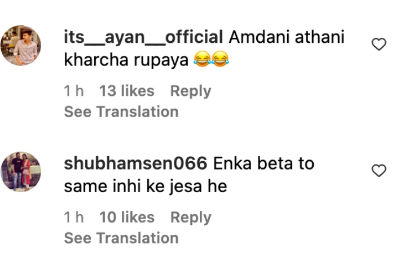Open shubhamsen066 profile picture

click(x=21, y=171)
